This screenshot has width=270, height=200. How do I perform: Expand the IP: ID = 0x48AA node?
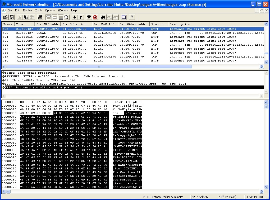(x=3, y=80)
